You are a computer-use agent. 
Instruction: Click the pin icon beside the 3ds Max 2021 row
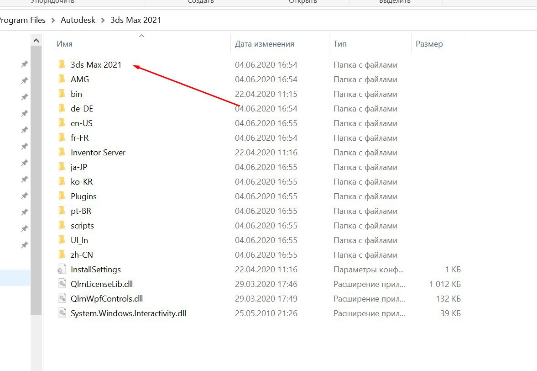point(24,64)
